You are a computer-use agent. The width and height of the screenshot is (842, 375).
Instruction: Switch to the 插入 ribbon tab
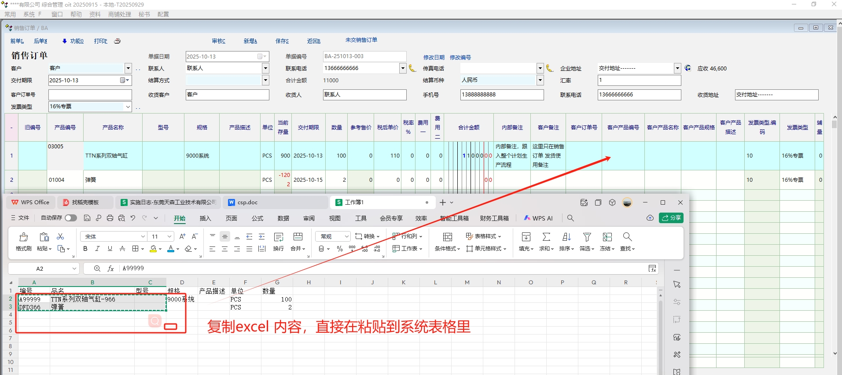point(205,218)
